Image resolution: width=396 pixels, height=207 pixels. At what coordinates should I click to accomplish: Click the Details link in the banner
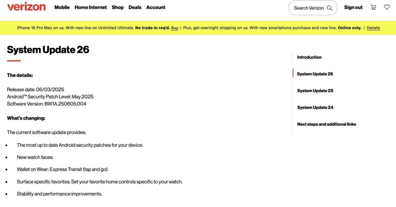(373, 28)
